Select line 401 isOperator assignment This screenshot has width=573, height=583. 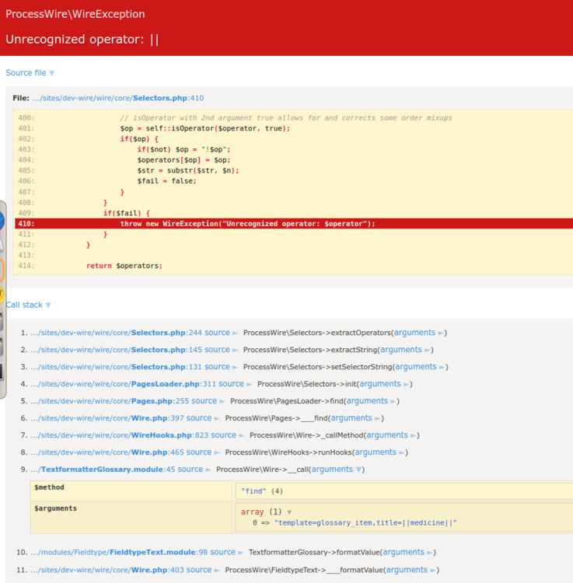205,128
